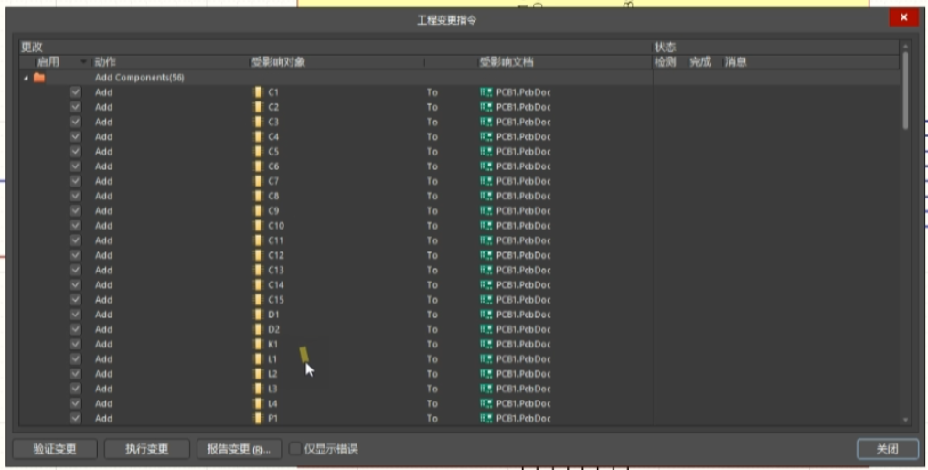
Task: Click the PCB document icon in C7 row
Action: 486,181
